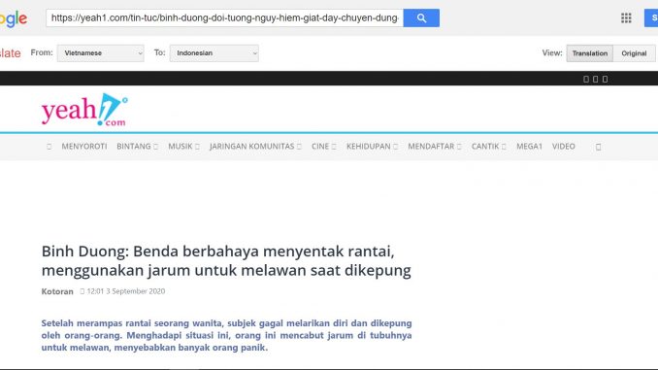Click the first icon in black top bar
The height and width of the screenshot is (370, 658).
[586, 79]
